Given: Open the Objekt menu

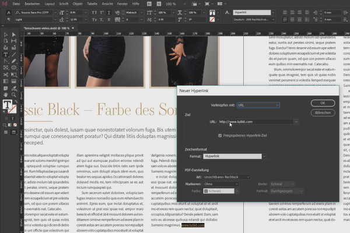Looking at the screenshot, I should click(x=78, y=4).
